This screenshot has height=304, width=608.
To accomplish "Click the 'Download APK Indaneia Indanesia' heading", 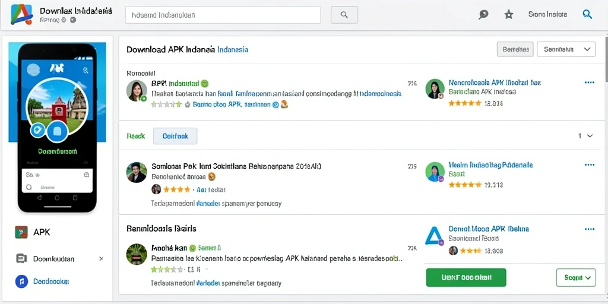I will 187,50.
